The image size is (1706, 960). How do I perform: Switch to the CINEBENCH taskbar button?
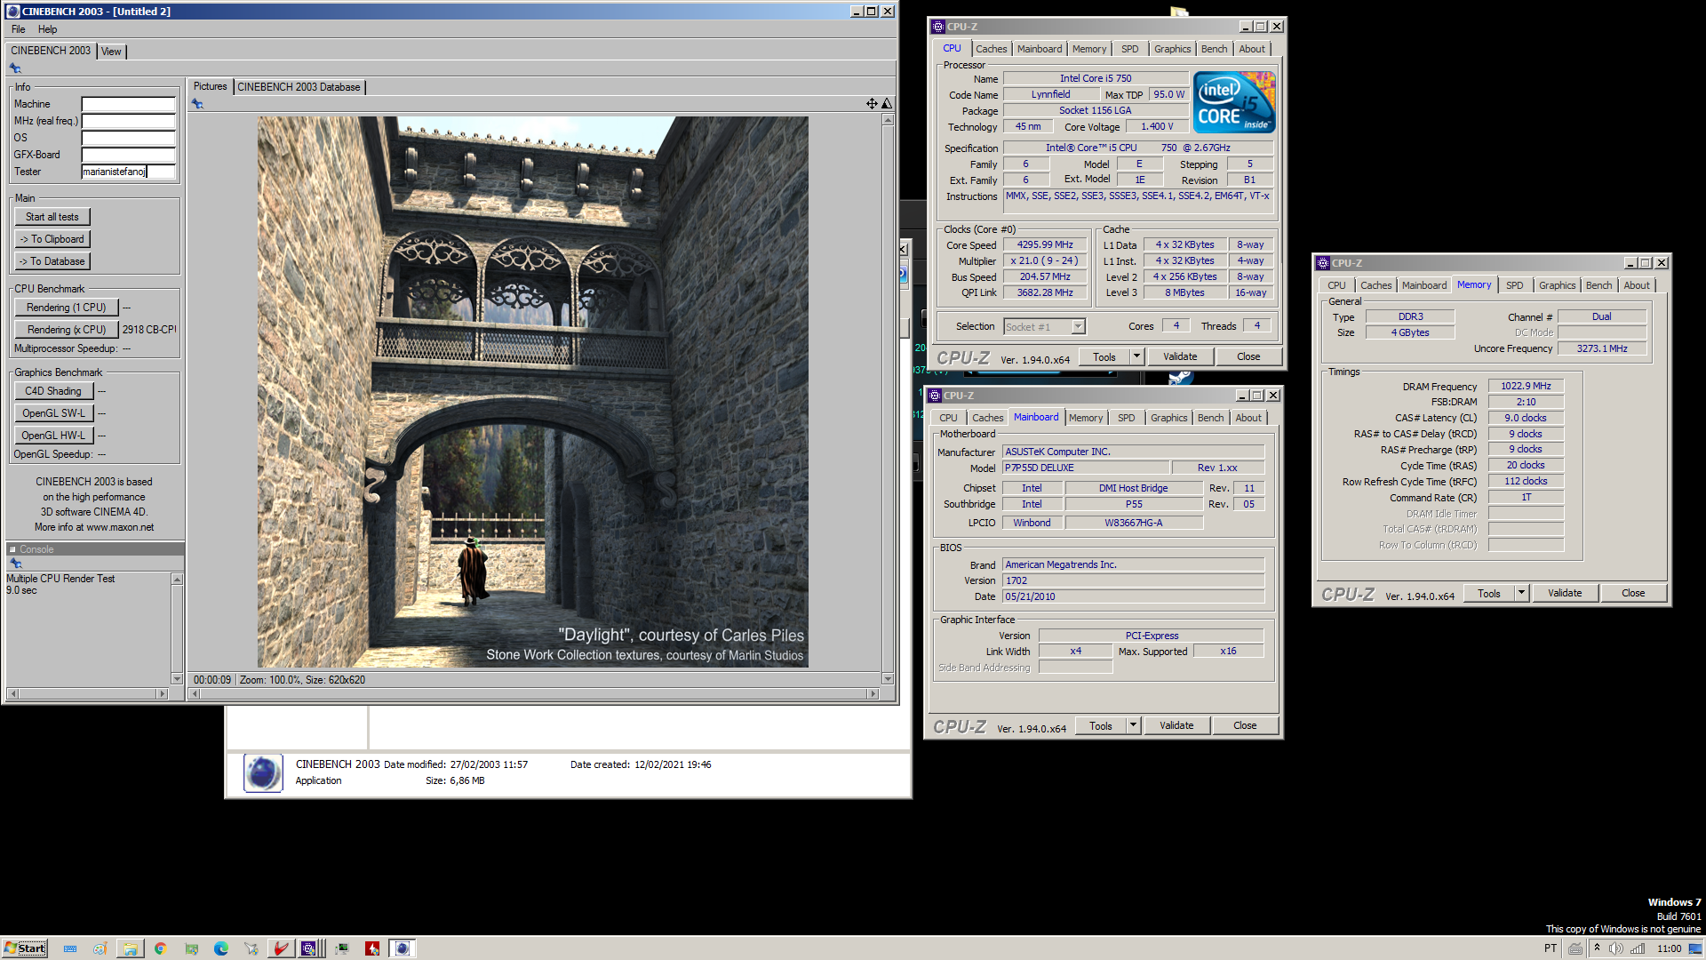pos(403,948)
